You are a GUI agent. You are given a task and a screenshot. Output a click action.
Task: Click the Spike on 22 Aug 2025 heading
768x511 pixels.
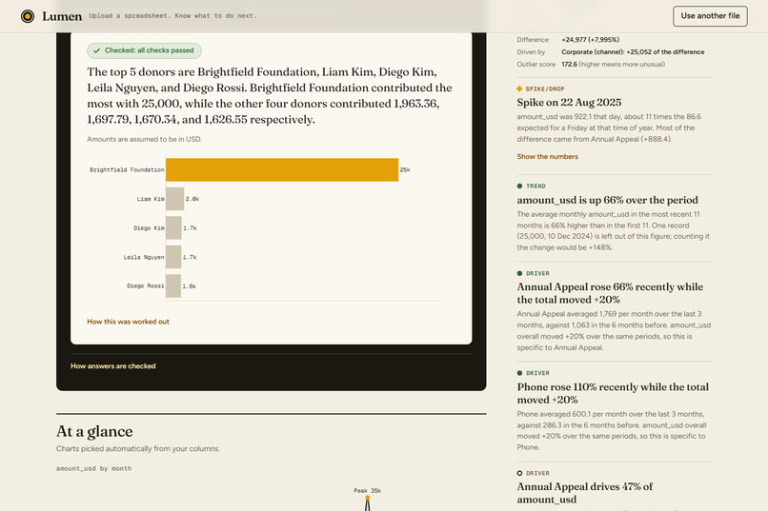(x=569, y=102)
